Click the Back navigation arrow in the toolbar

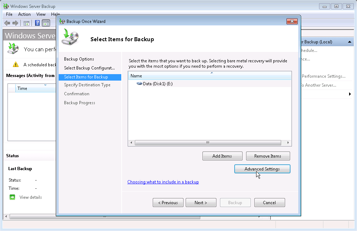7,23
